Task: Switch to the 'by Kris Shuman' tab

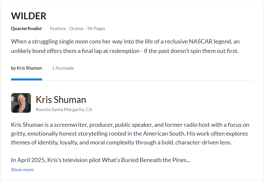Action: (x=27, y=68)
